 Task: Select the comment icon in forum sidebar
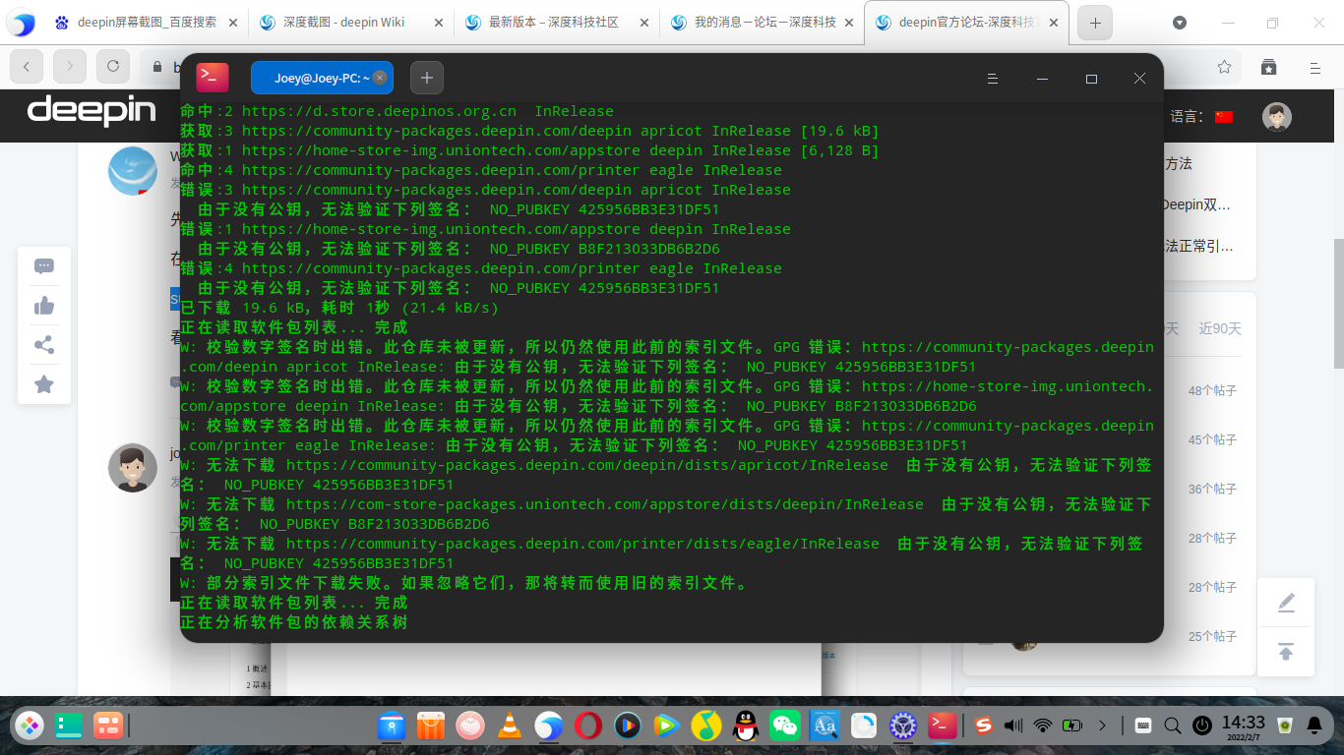(x=43, y=265)
